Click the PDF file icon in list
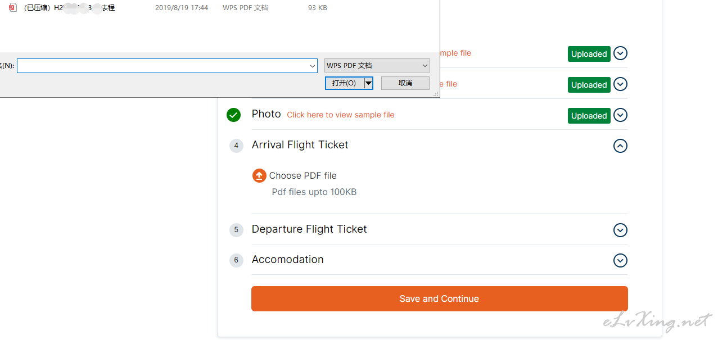Screen dimensions: 718x340 click(x=13, y=8)
